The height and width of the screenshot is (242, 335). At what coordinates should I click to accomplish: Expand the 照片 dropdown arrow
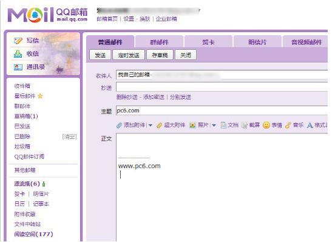(214, 126)
